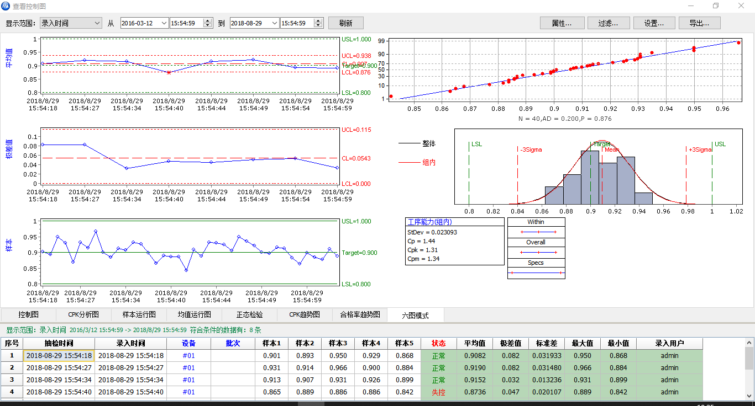This screenshot has width=755, height=406.
Task: Click the out-of-control red point on mean chart
Action: tap(169, 72)
